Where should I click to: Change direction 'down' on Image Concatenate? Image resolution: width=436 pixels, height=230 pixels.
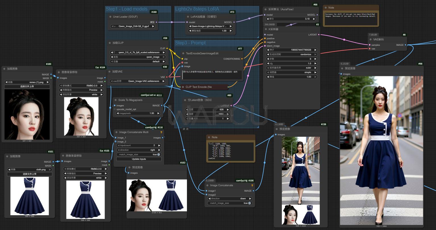(229, 198)
